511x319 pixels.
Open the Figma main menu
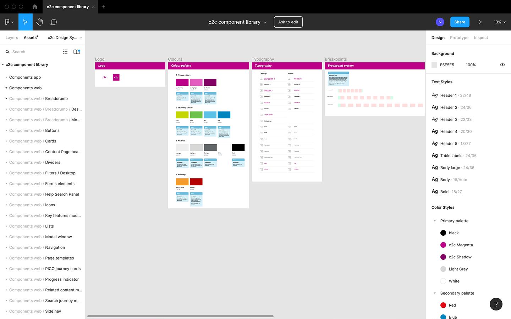pyautogui.click(x=9, y=22)
